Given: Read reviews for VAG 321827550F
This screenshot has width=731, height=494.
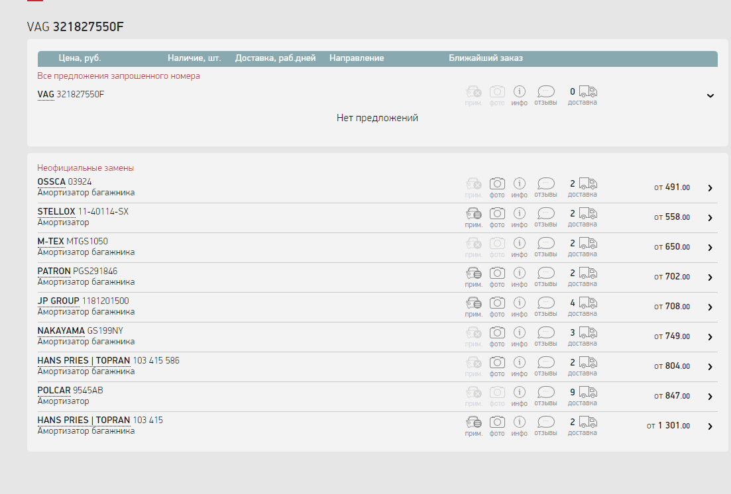Looking at the screenshot, I should click(545, 95).
